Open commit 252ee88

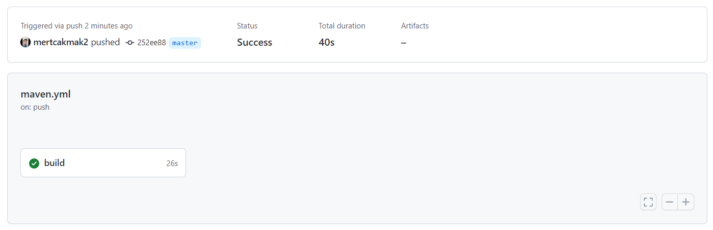151,43
